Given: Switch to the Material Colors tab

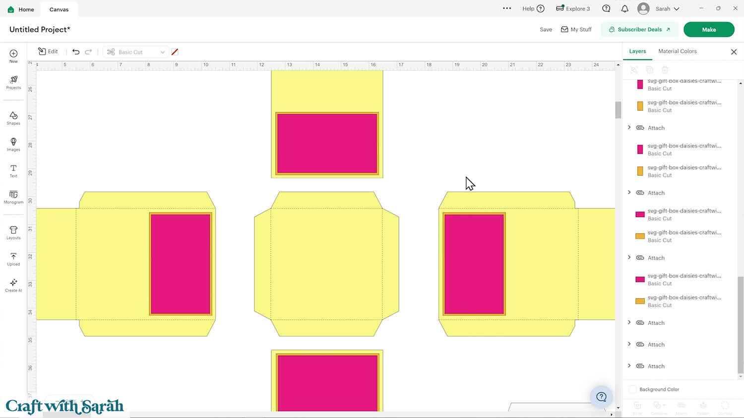Looking at the screenshot, I should click(x=677, y=51).
